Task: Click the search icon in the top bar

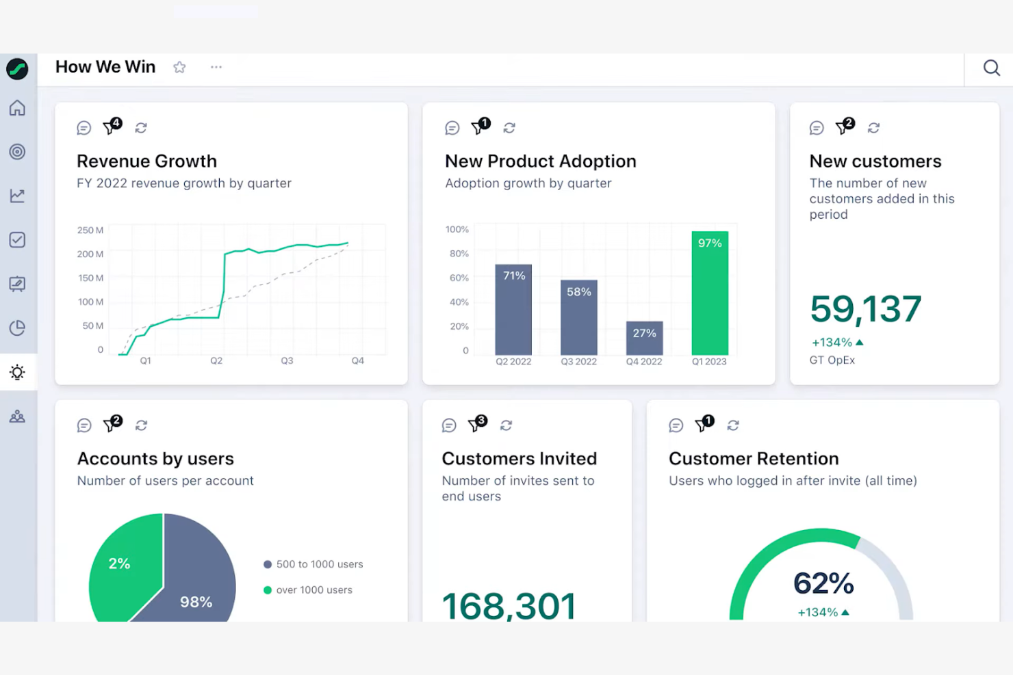Action: point(991,68)
